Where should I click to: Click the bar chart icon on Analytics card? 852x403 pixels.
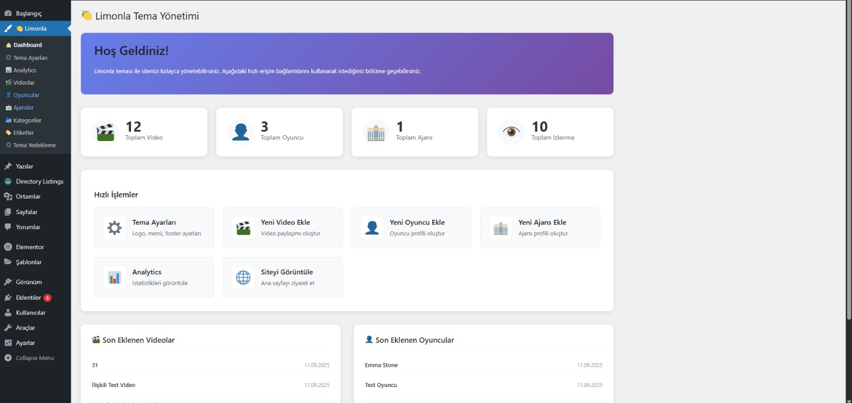click(114, 277)
